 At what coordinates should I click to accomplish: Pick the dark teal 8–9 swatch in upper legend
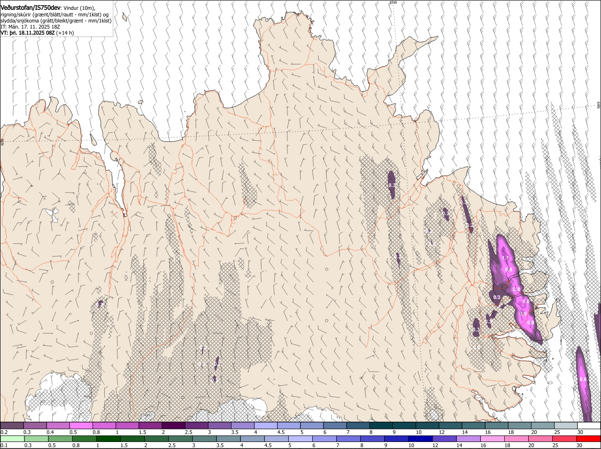pos(381,426)
